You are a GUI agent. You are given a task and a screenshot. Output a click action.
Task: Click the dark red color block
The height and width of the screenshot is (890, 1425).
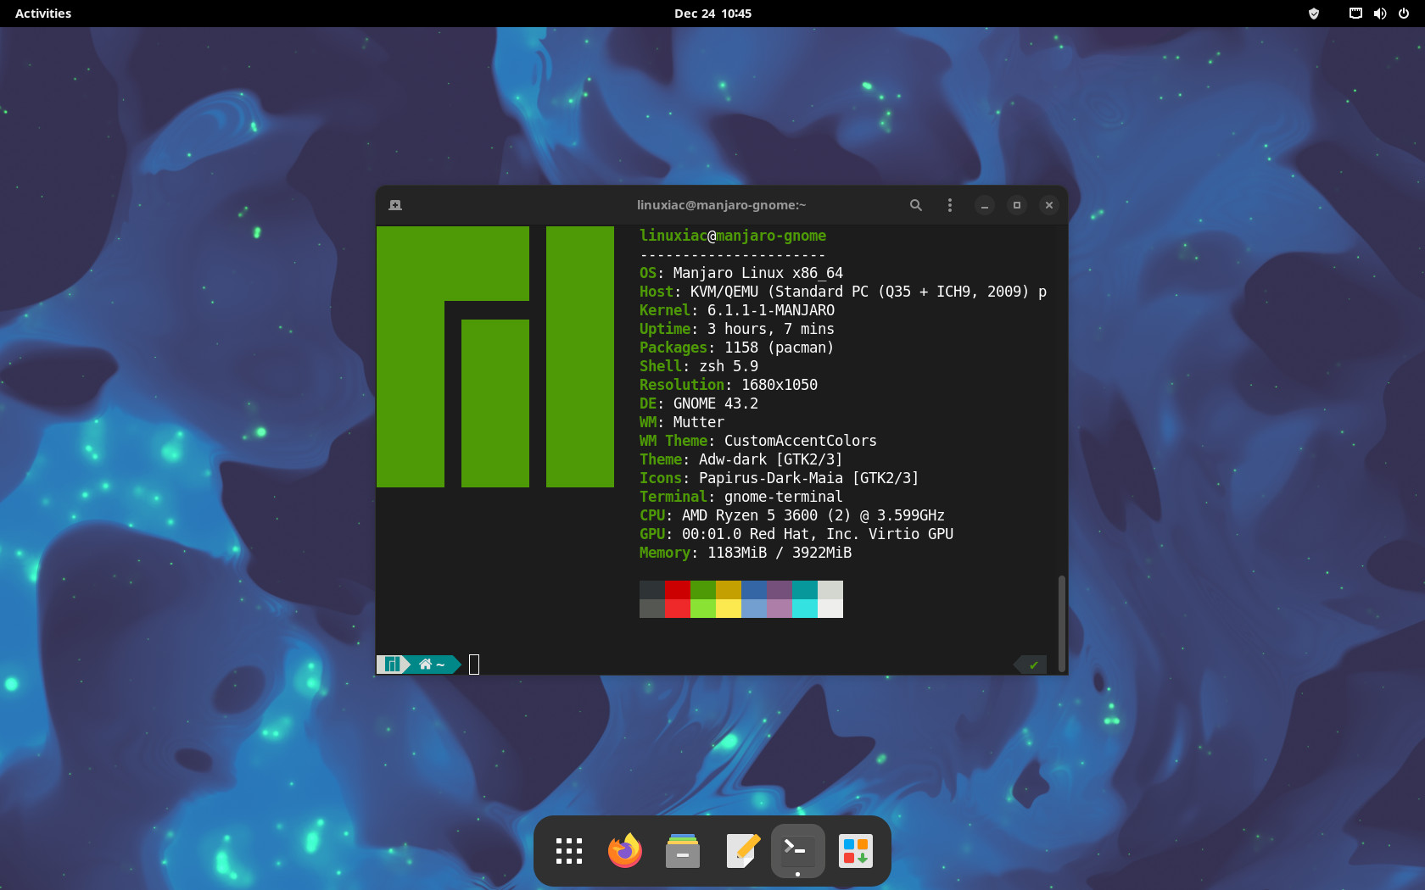[x=678, y=590]
